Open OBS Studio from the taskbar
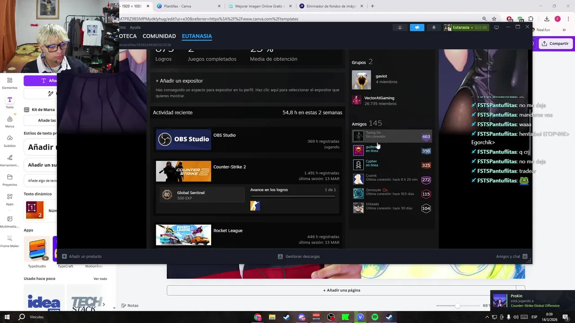This screenshot has height=323, width=575. pos(331,317)
